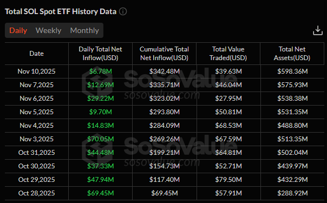Click the $44.48M daily inflow value
Screen dimensions: 327x203
[x=101, y=153]
